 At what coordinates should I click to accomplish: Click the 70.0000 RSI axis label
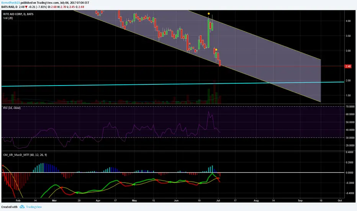point(350,107)
